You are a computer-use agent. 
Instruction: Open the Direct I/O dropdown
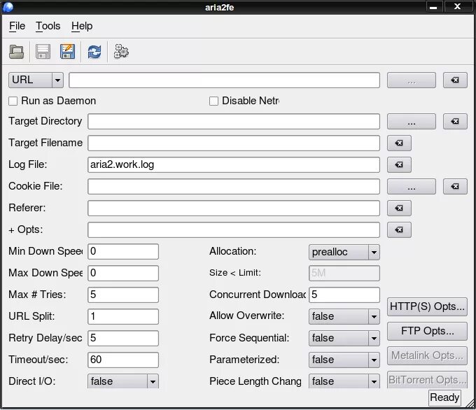coord(123,381)
